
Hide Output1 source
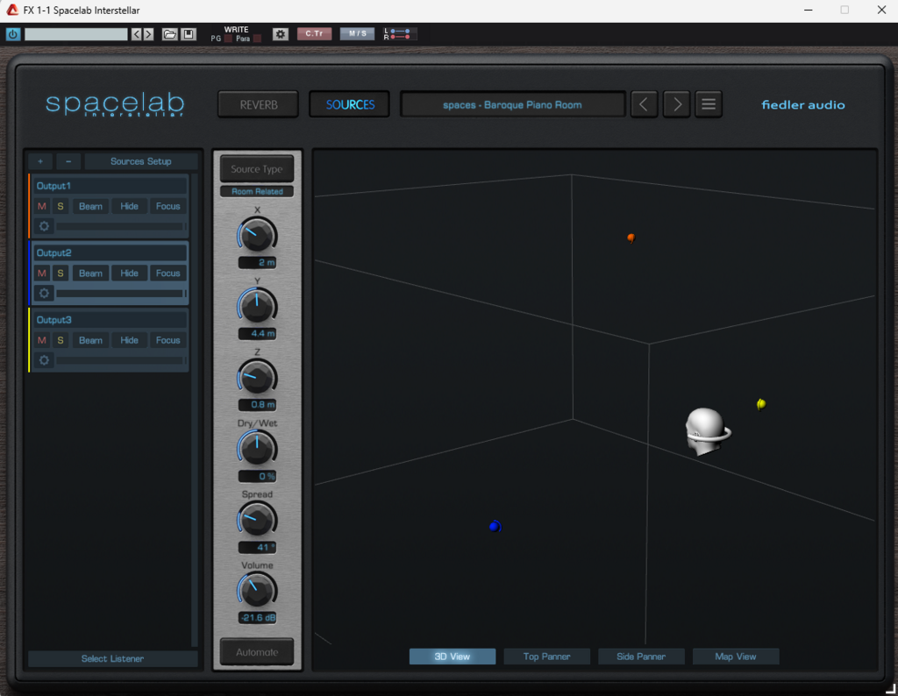(x=130, y=206)
